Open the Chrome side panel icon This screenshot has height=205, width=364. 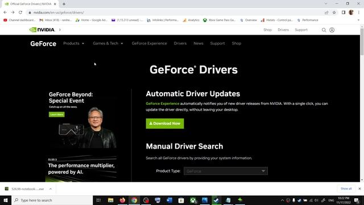344,13
